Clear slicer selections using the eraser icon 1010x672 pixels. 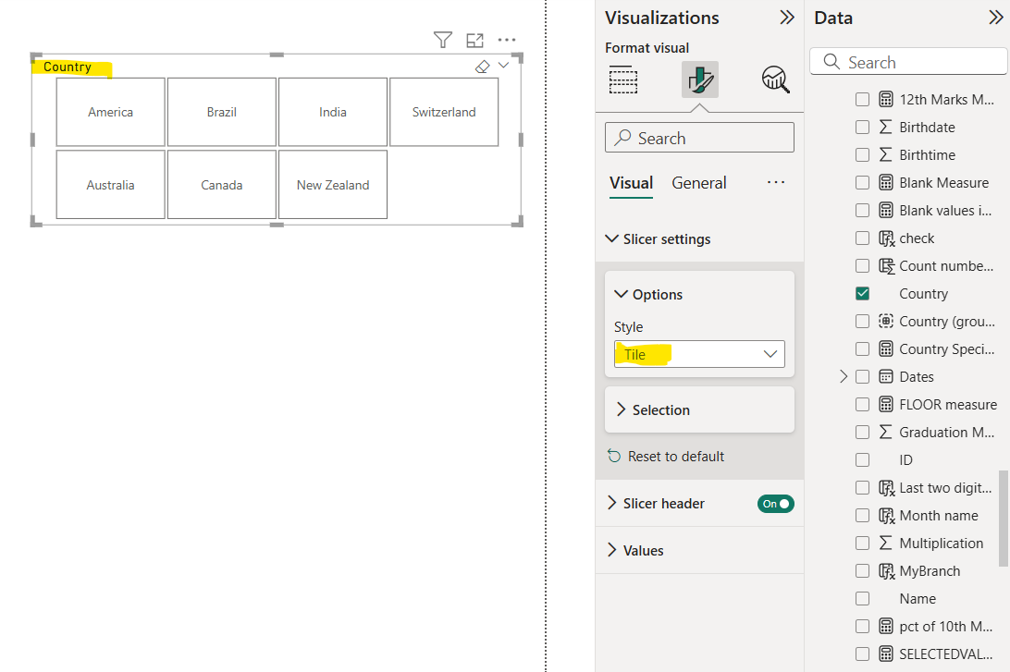tap(480, 66)
